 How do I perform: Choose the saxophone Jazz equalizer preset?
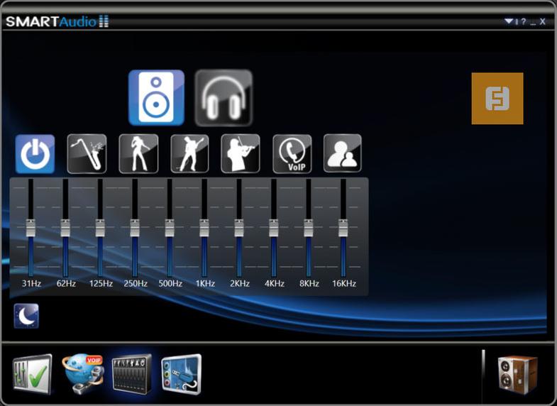tap(87, 154)
